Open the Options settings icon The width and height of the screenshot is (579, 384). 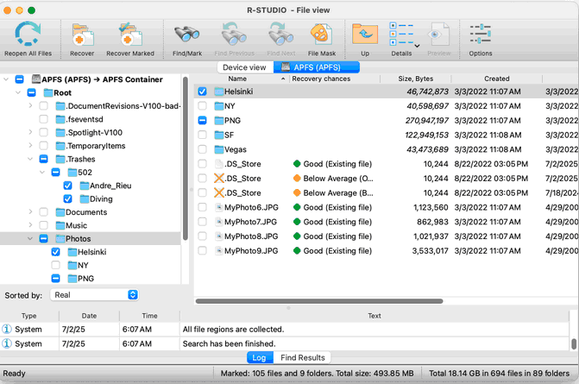480,34
